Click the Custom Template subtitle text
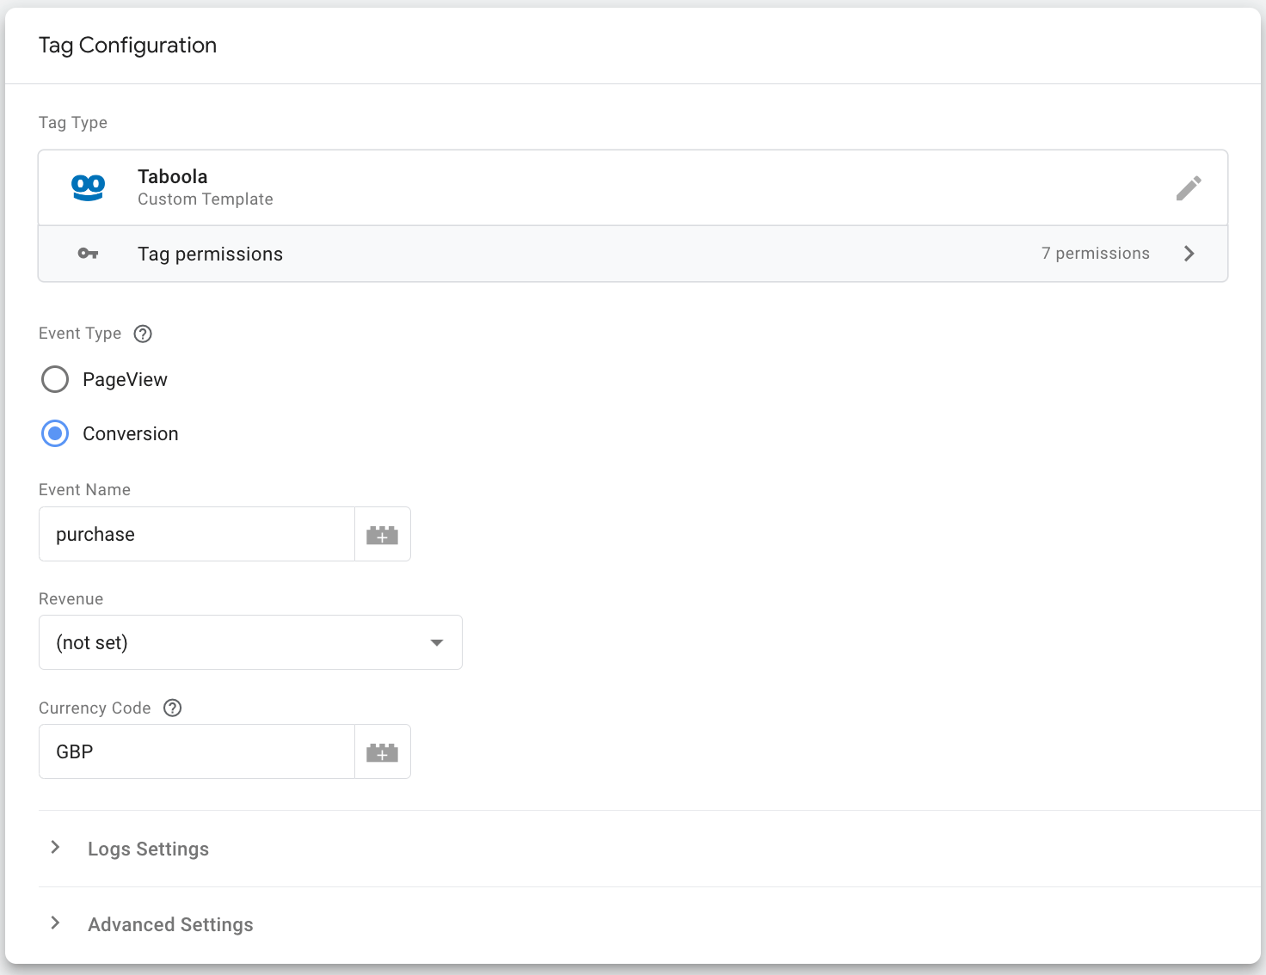 [206, 199]
